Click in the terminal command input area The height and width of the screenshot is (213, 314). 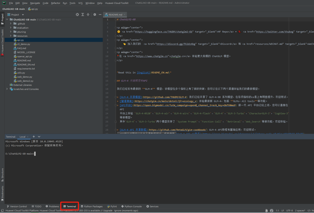pos(35,154)
